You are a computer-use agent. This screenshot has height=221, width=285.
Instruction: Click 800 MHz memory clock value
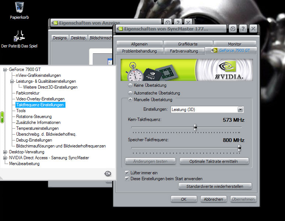click(234, 140)
